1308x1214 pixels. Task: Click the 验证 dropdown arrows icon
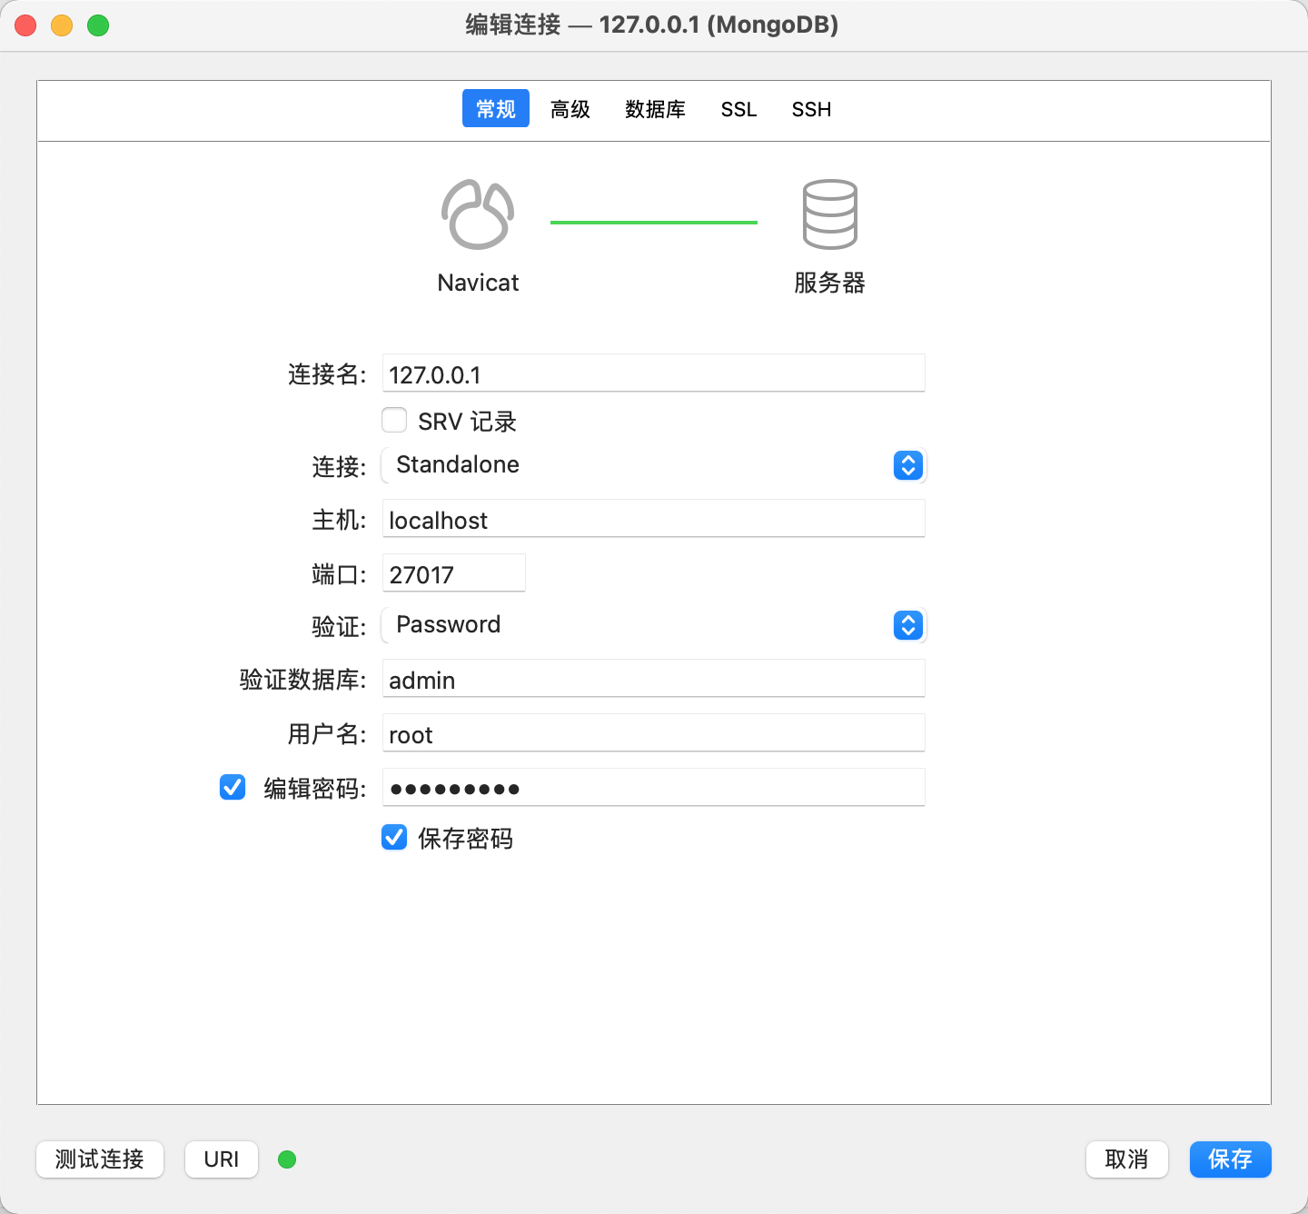click(x=907, y=625)
